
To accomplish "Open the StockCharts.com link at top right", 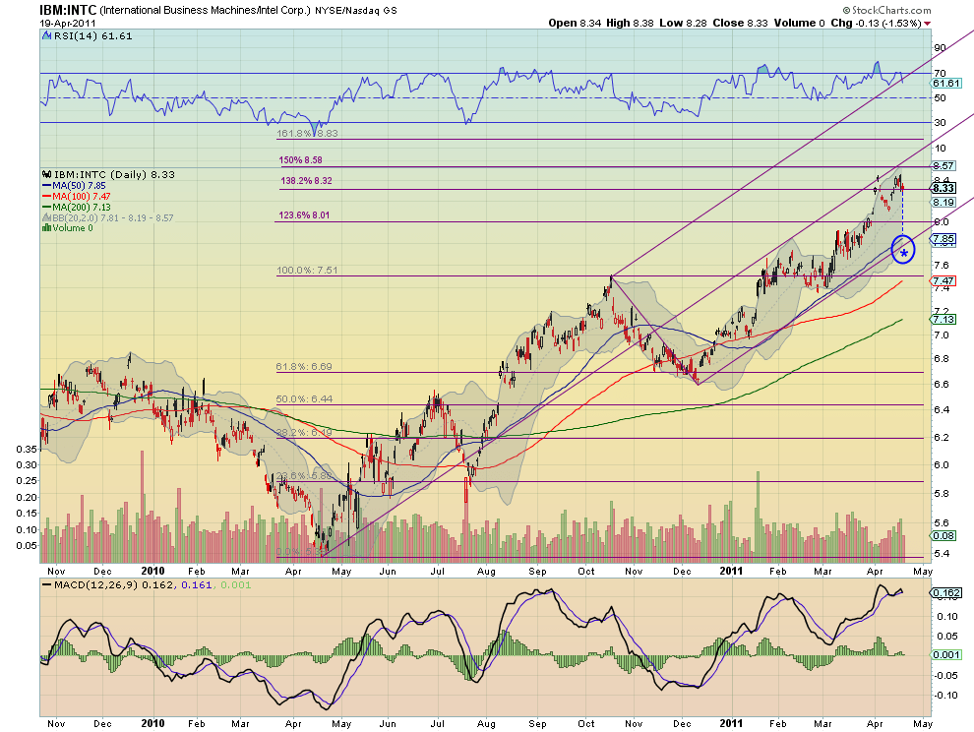I will click(887, 10).
